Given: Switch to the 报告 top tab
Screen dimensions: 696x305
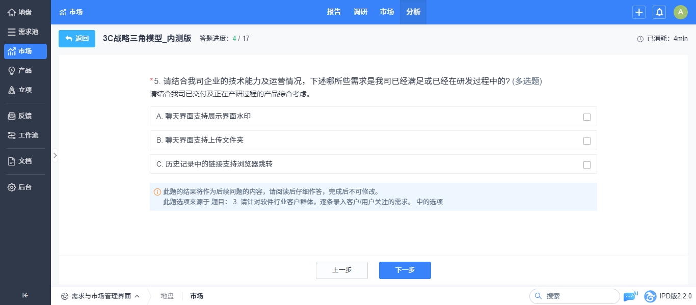Looking at the screenshot, I should (x=334, y=12).
